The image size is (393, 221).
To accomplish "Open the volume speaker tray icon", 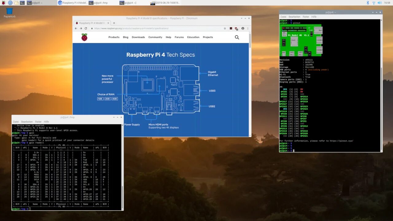I will click(380, 3).
